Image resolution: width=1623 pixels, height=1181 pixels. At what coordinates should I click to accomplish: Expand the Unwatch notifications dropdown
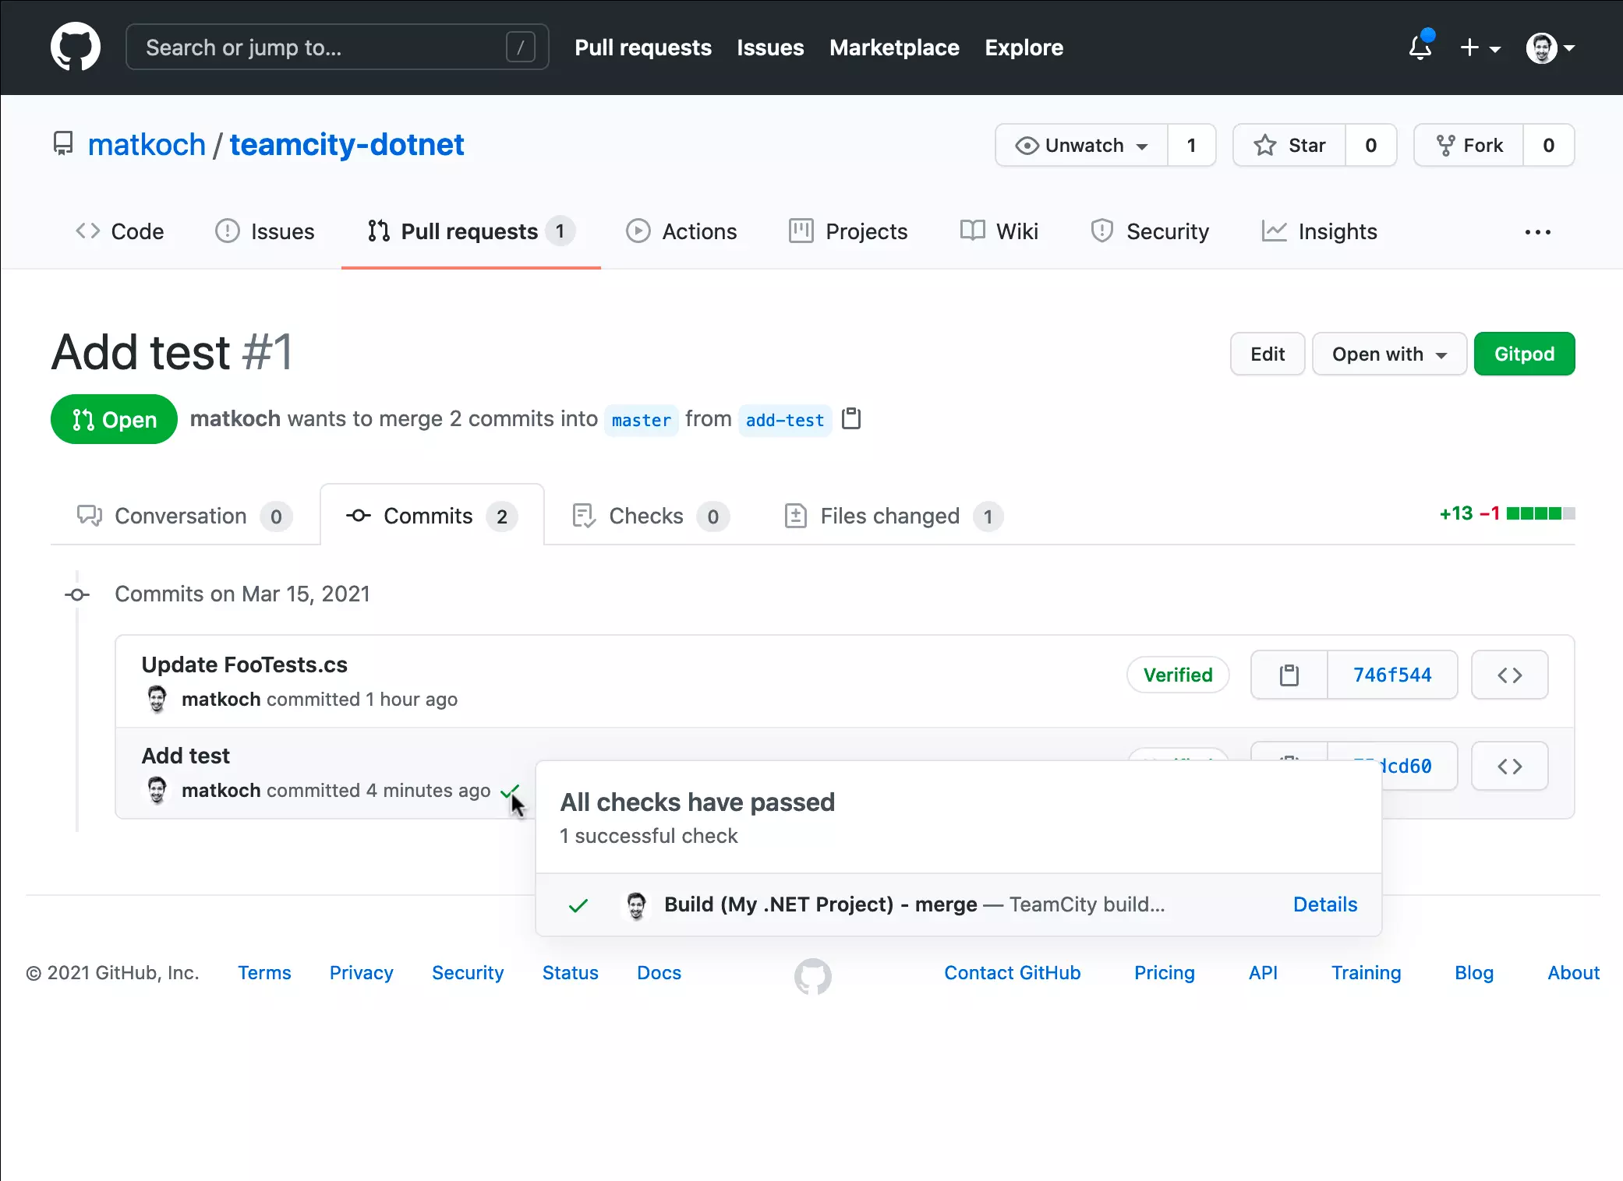[1082, 145]
